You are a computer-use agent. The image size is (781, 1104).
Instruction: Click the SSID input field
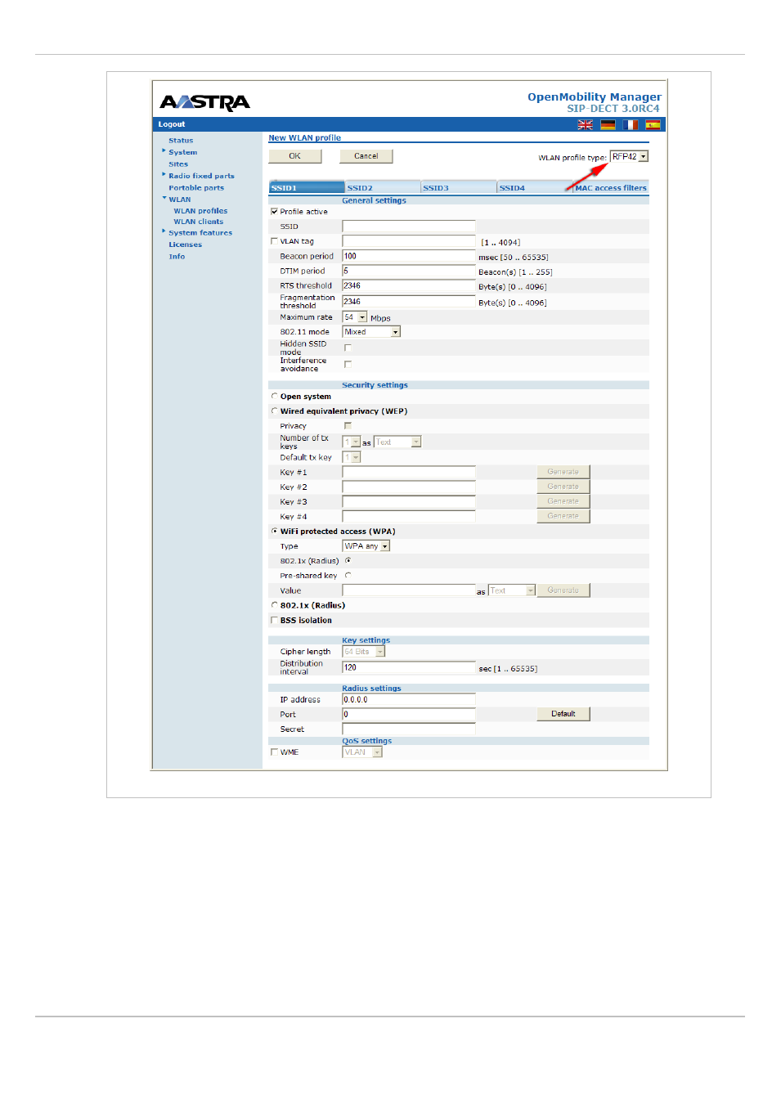(x=409, y=227)
